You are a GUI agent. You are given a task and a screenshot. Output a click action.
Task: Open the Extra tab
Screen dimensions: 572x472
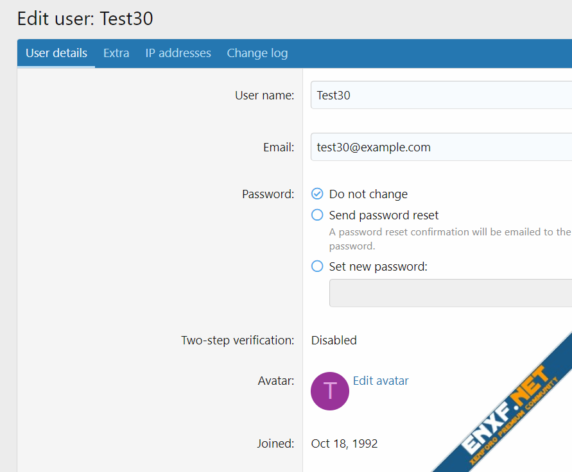coord(116,53)
